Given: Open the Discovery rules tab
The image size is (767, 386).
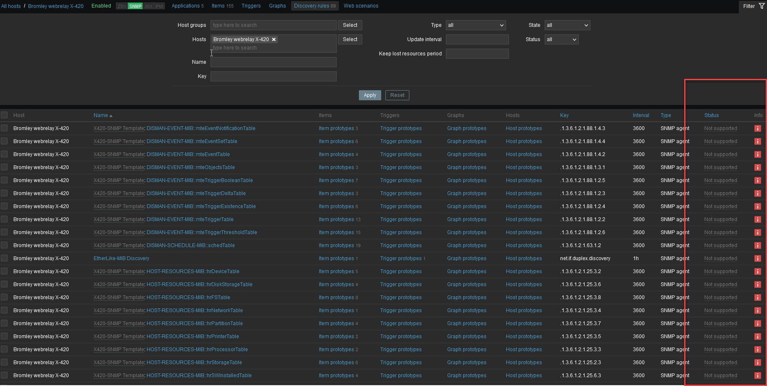Looking at the screenshot, I should 315,6.
